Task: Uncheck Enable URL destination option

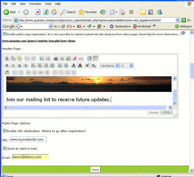Action: 5,131
